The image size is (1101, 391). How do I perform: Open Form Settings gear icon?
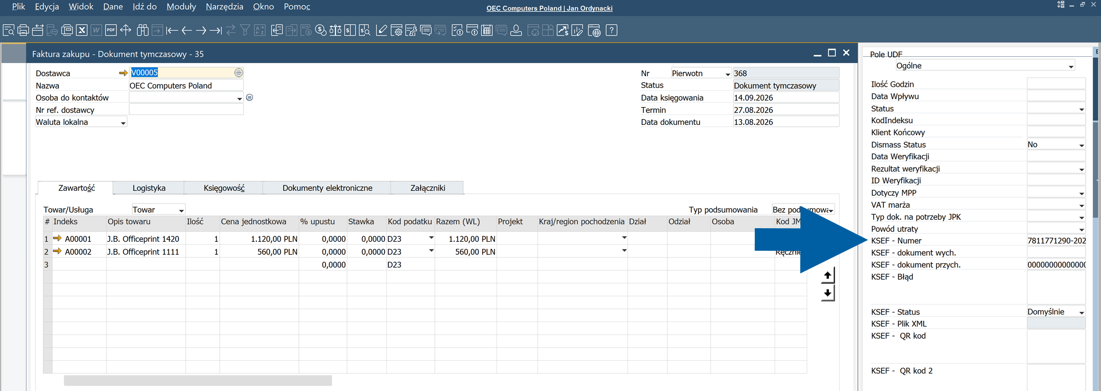coord(396,30)
